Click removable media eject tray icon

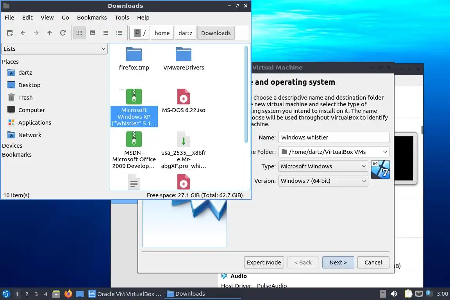[x=382, y=294]
